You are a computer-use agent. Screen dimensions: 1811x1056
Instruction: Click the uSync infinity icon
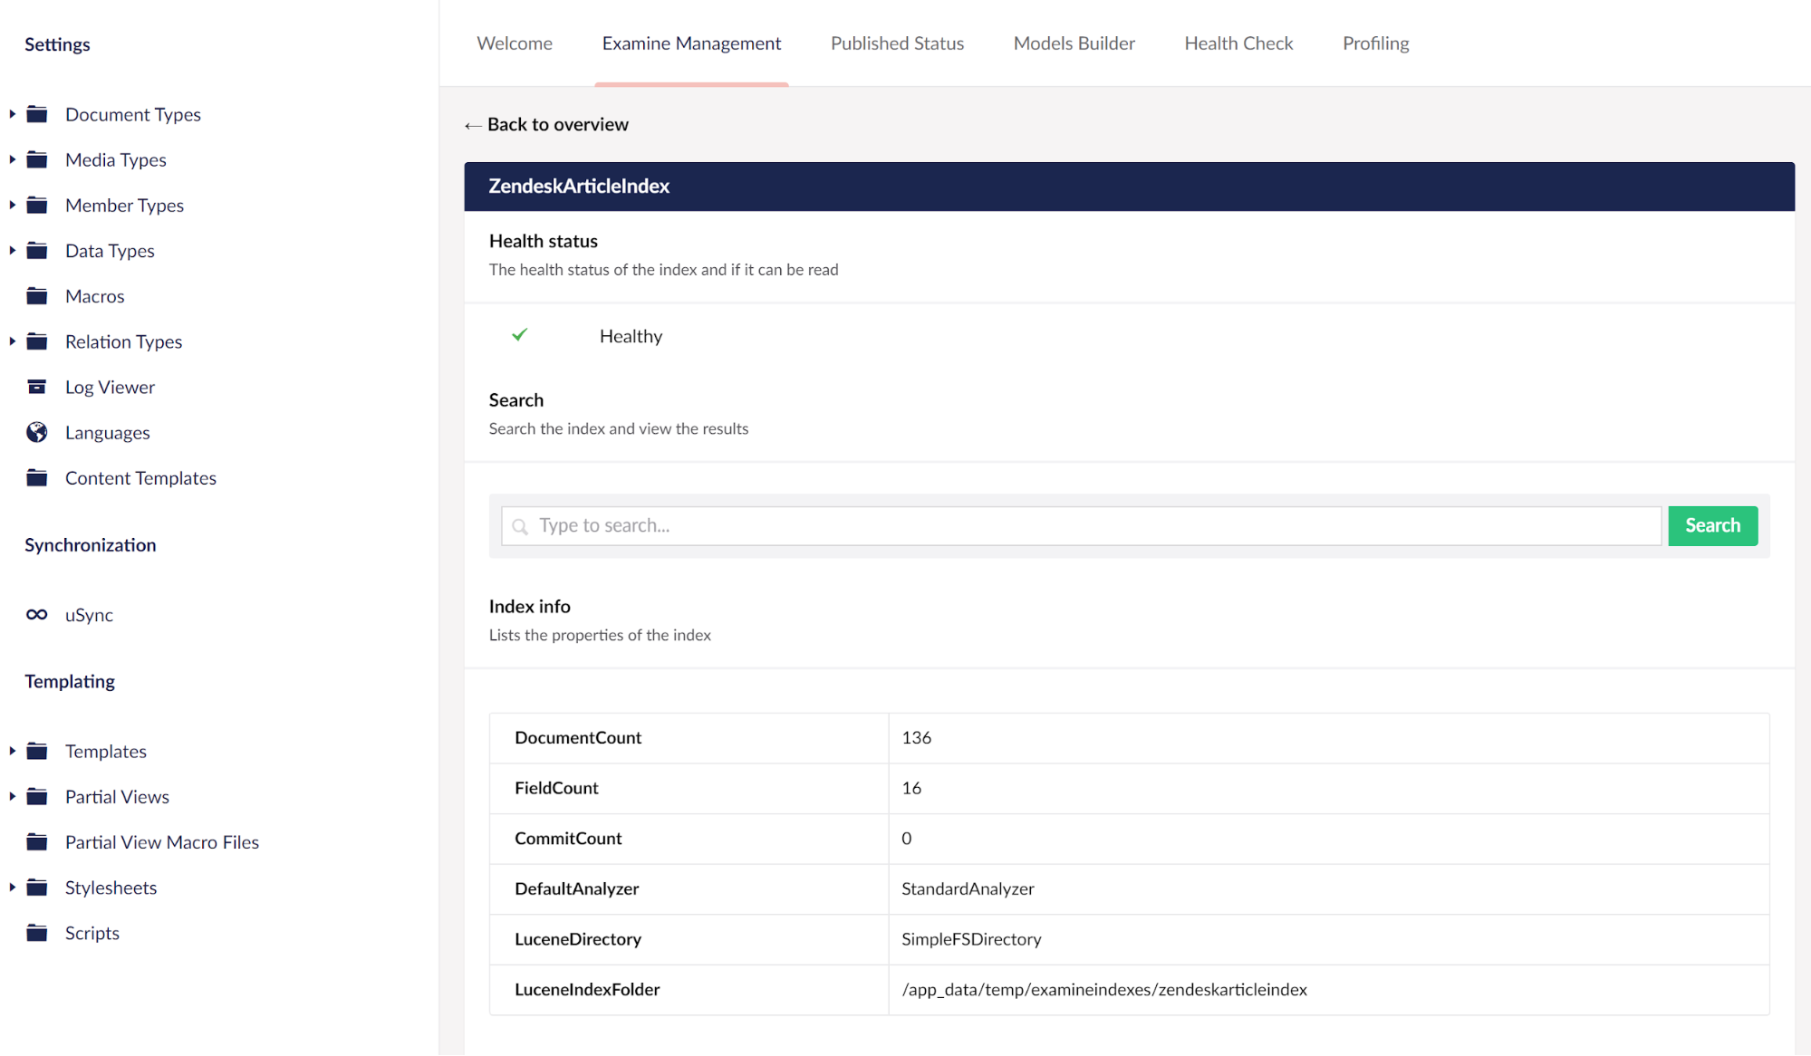pos(38,615)
